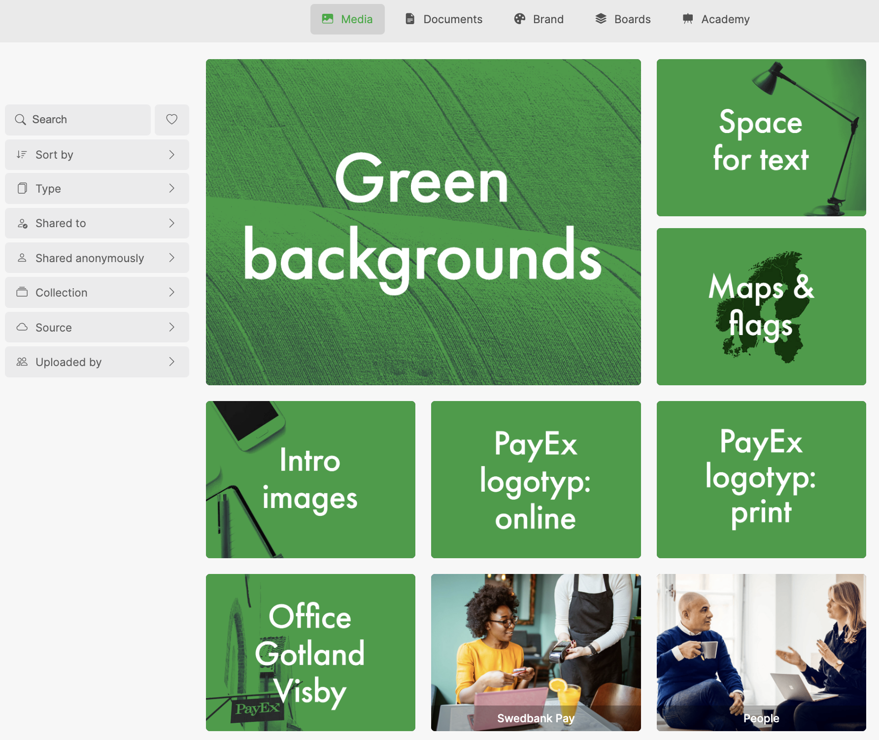Open the People thumbnail collection
This screenshot has width=879, height=740.
pyautogui.click(x=761, y=653)
